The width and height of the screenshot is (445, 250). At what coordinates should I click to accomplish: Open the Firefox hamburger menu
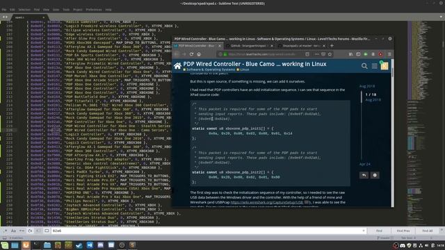(x=389, y=54)
